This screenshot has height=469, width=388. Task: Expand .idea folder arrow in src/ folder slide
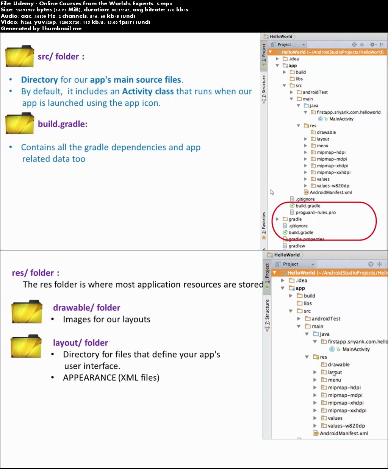(x=277, y=59)
